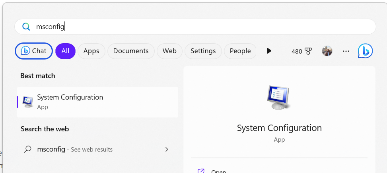Switch to the Settings filter tab
The width and height of the screenshot is (387, 173).
[x=203, y=51]
